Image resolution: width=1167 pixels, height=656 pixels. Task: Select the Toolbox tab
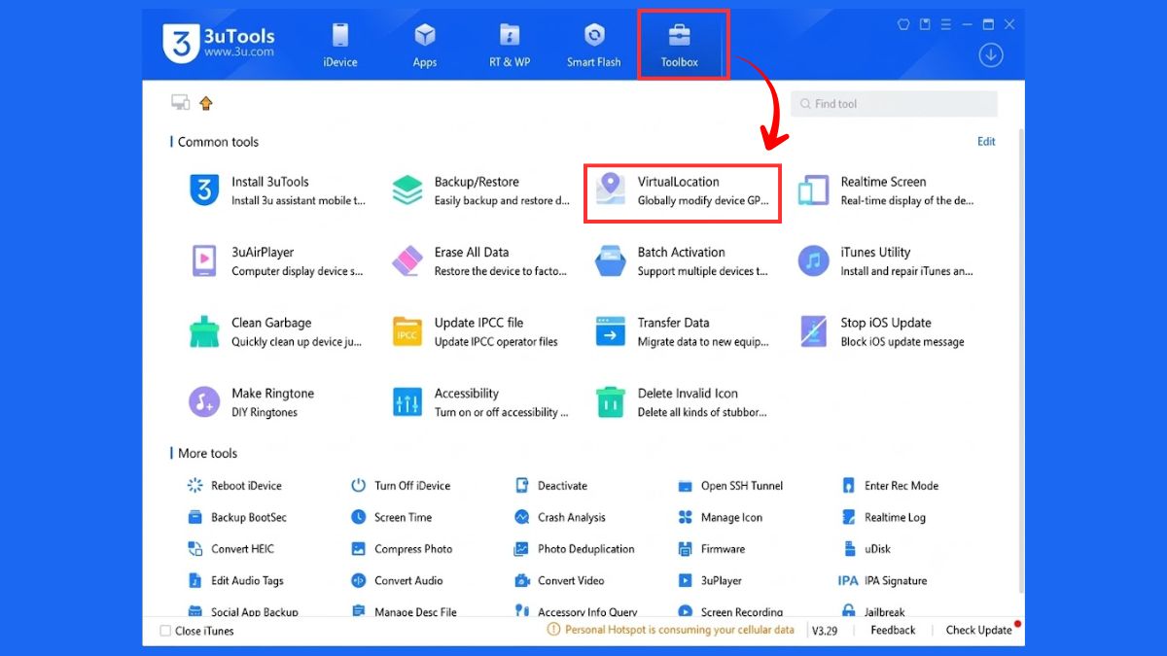point(680,45)
